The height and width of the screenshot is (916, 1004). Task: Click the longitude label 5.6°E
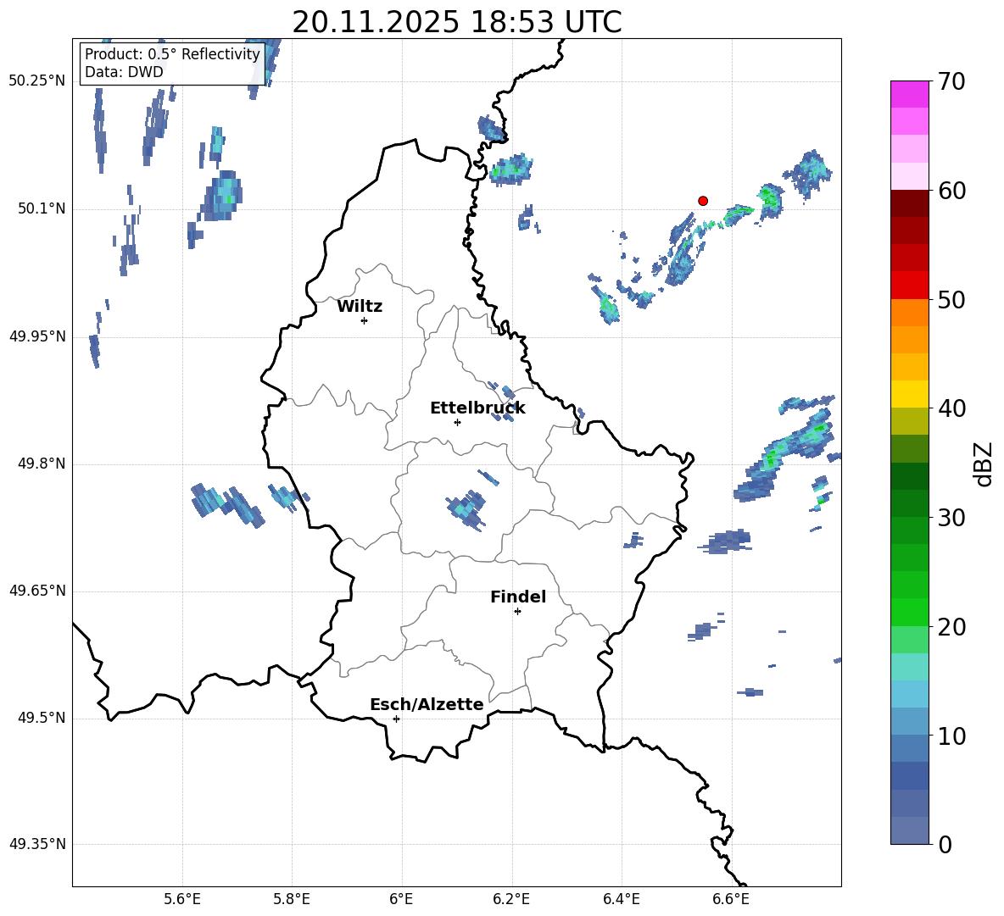(182, 899)
